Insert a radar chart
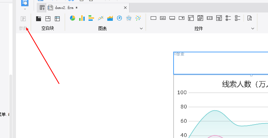268x138 pixels. coord(129,18)
